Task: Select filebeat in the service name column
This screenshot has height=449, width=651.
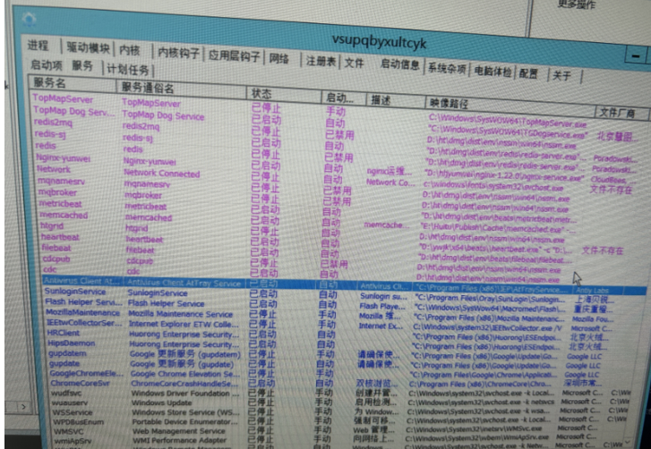Action: [56, 248]
